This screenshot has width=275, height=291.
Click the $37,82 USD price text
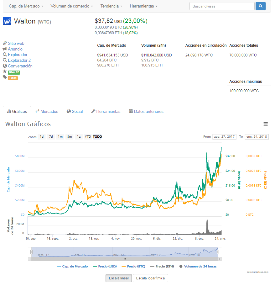click(x=108, y=21)
